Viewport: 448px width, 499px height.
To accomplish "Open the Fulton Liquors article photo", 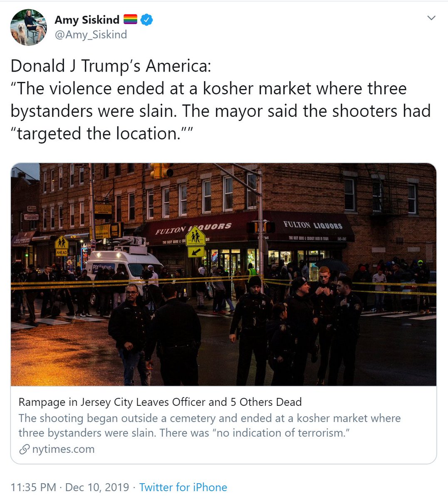I will coord(223,274).
